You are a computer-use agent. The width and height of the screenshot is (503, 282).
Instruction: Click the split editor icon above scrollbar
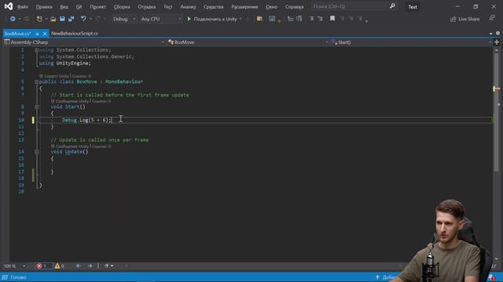497,42
